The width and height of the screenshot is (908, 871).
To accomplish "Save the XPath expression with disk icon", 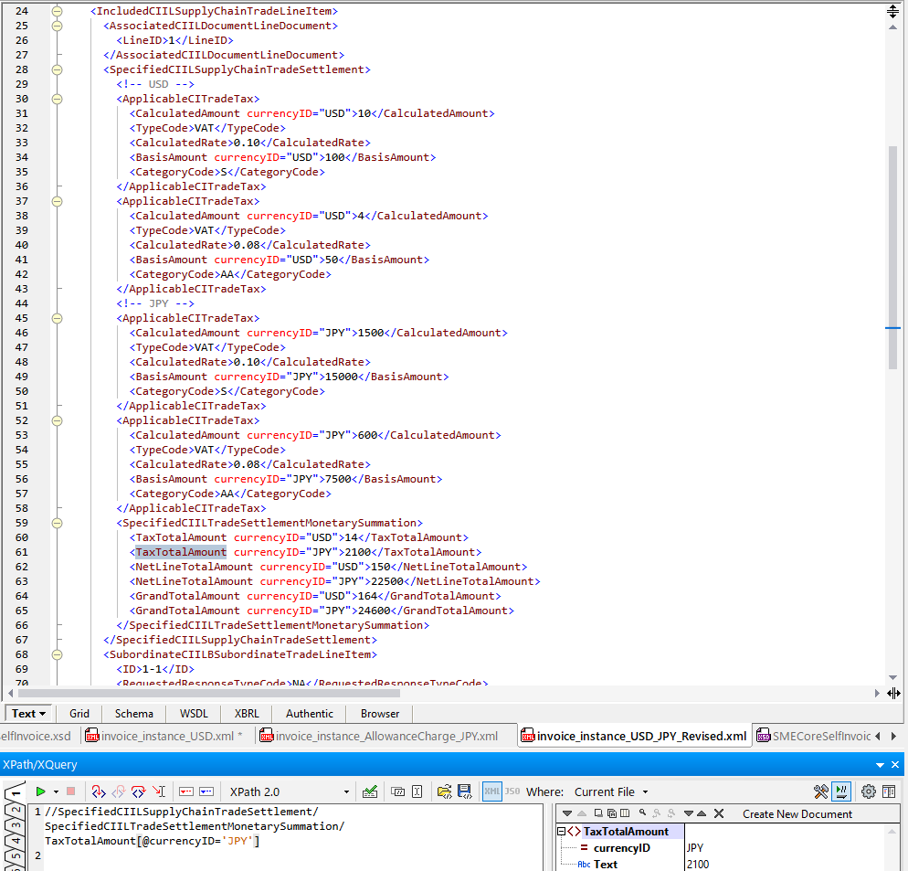I will click(464, 791).
